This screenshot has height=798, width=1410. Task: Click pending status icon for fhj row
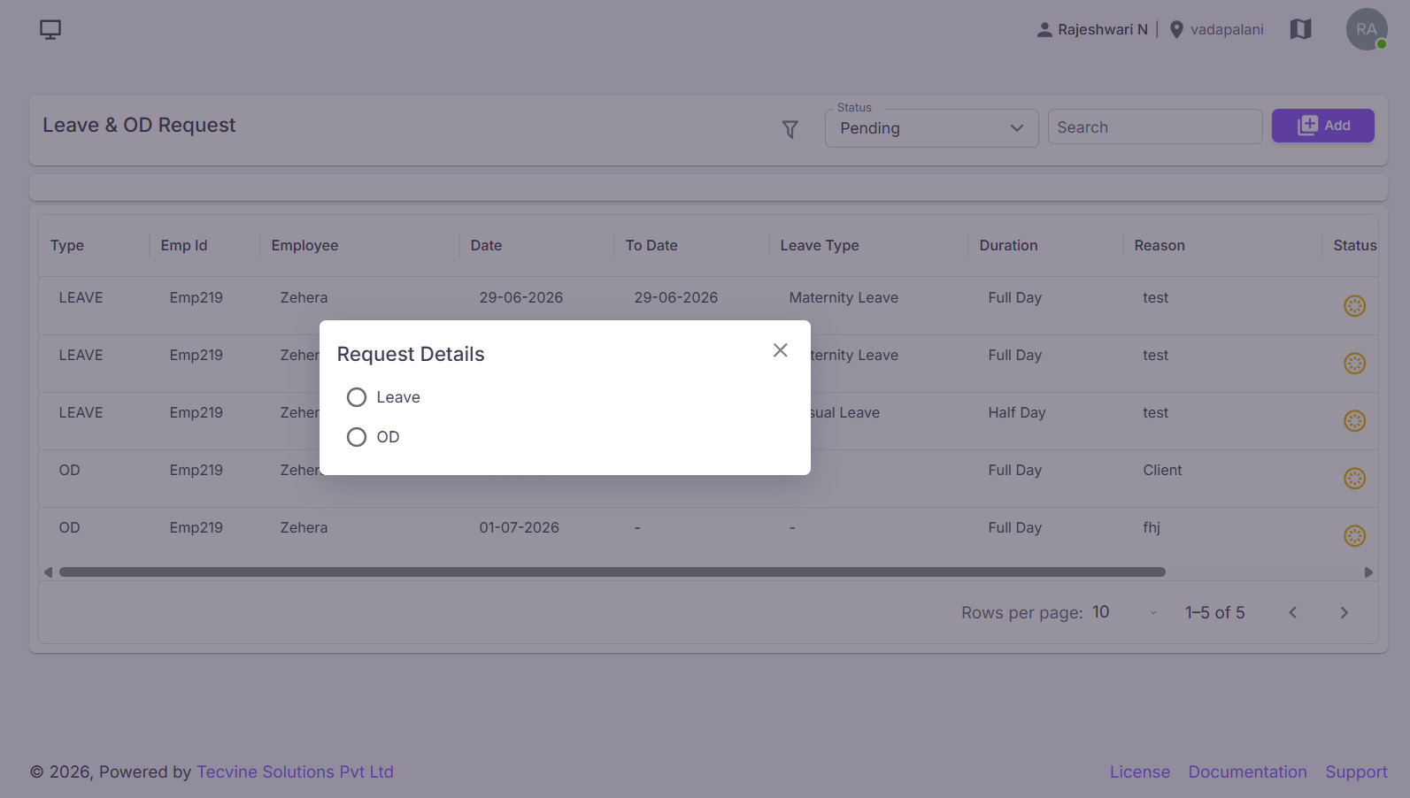(x=1354, y=536)
